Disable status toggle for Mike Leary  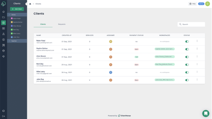point(187,72)
